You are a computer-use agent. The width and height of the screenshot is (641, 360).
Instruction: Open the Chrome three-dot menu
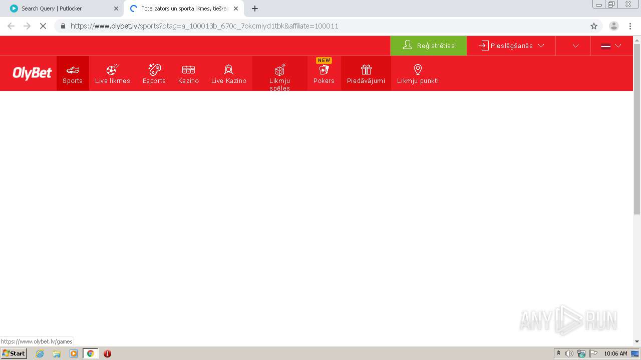pyautogui.click(x=630, y=26)
